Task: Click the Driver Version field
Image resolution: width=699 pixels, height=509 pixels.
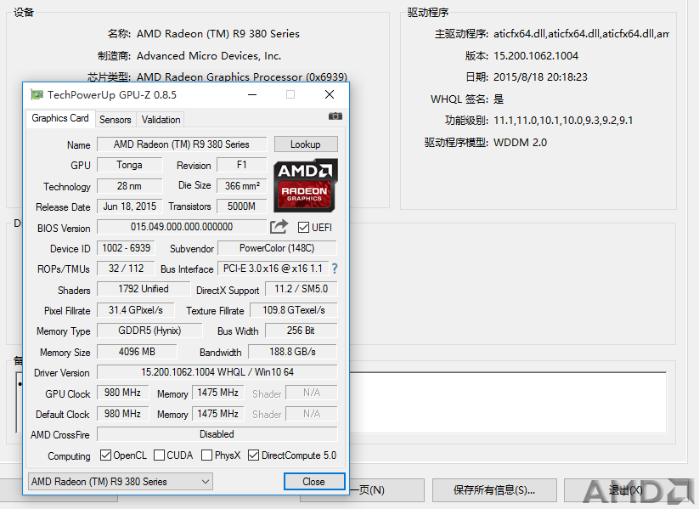Action: (217, 372)
